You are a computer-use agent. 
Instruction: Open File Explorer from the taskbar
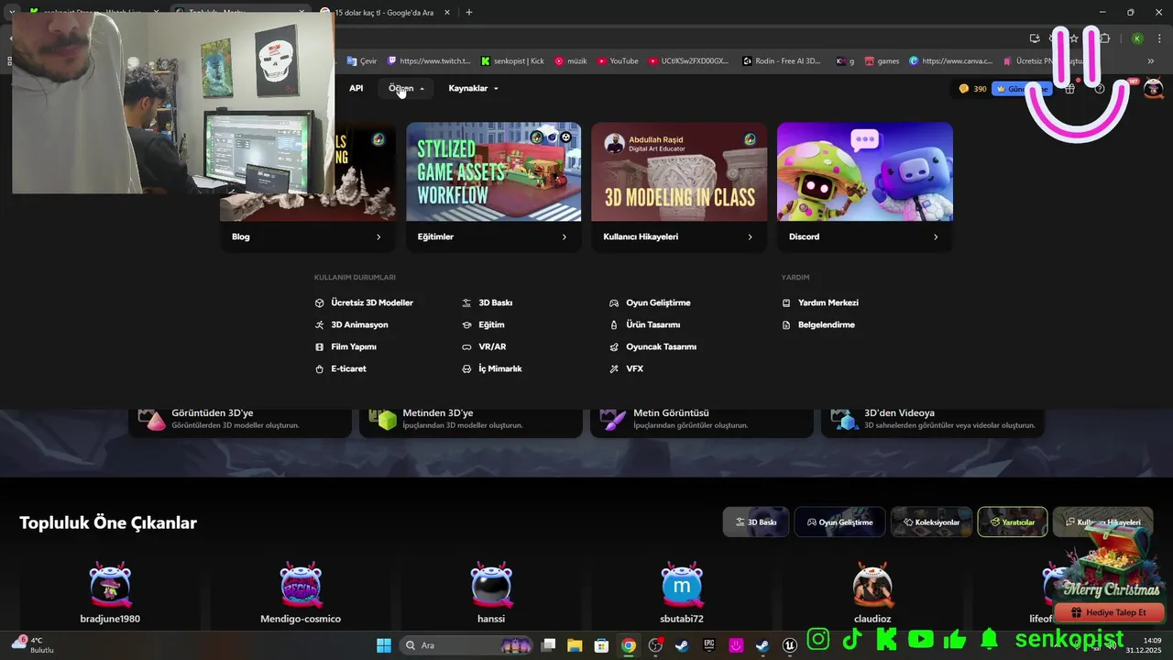575,645
